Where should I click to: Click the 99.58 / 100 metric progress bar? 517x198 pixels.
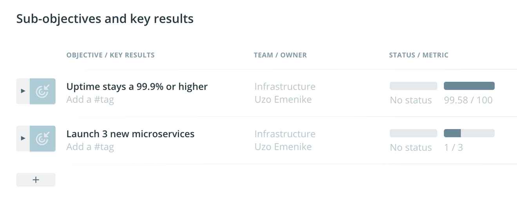point(469,86)
